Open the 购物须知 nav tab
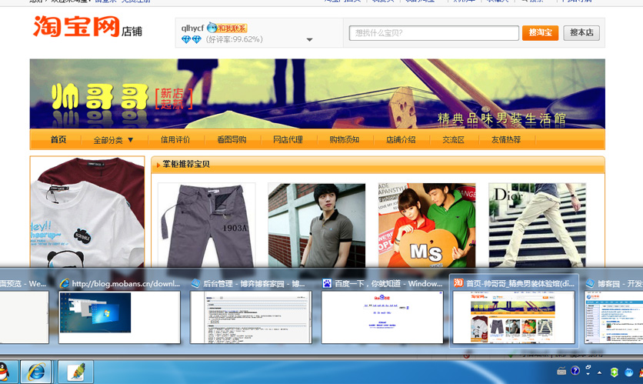This screenshot has width=643, height=384. point(344,139)
